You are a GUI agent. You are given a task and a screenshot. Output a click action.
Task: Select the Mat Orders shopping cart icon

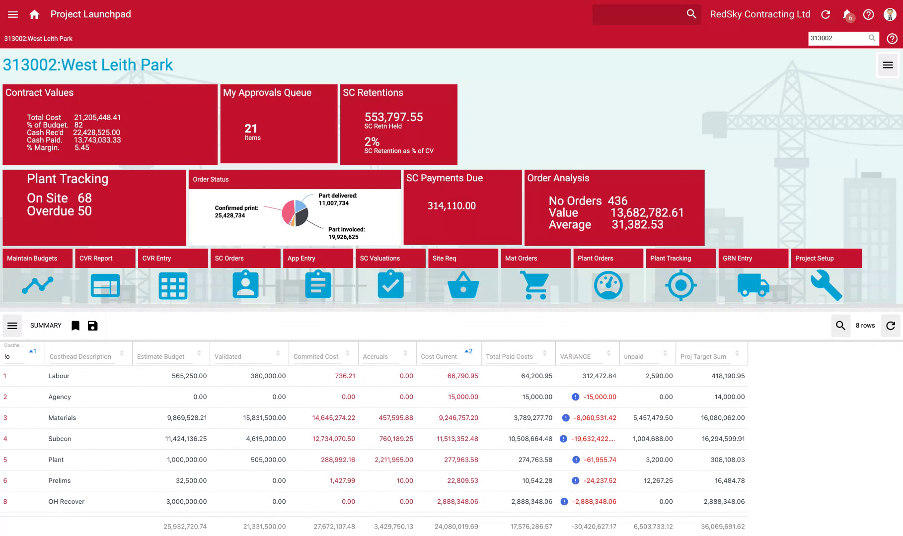coord(535,285)
